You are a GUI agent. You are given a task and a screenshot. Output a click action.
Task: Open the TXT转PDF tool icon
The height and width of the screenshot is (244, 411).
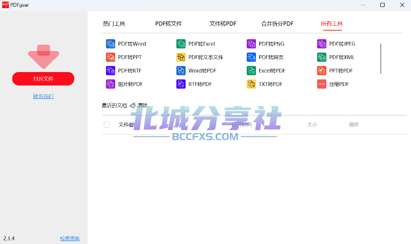251,84
